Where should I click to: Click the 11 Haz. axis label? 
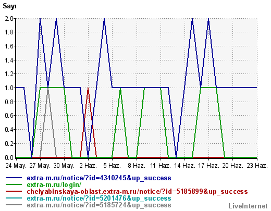tap(161, 166)
